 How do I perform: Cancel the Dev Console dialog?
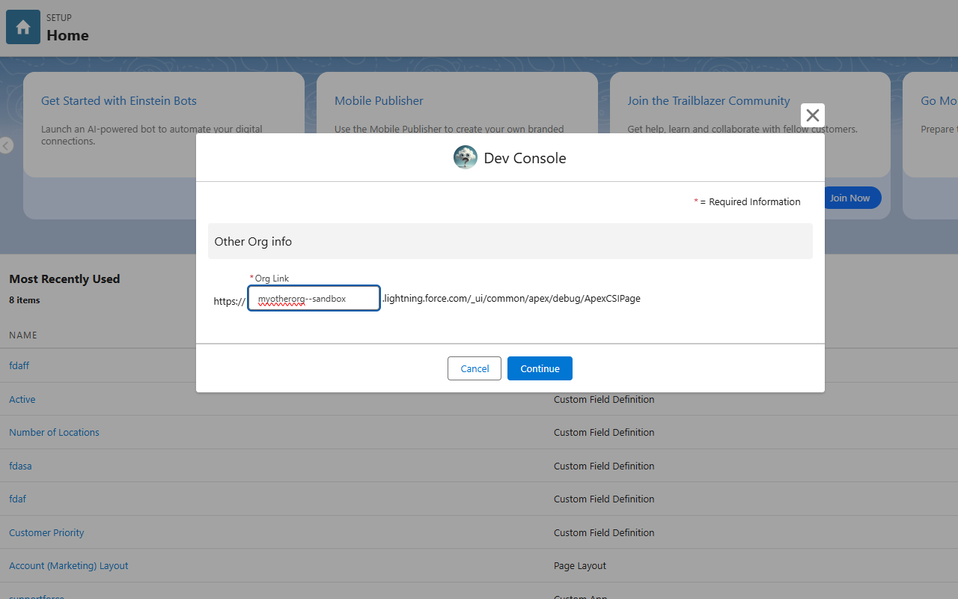tap(475, 368)
